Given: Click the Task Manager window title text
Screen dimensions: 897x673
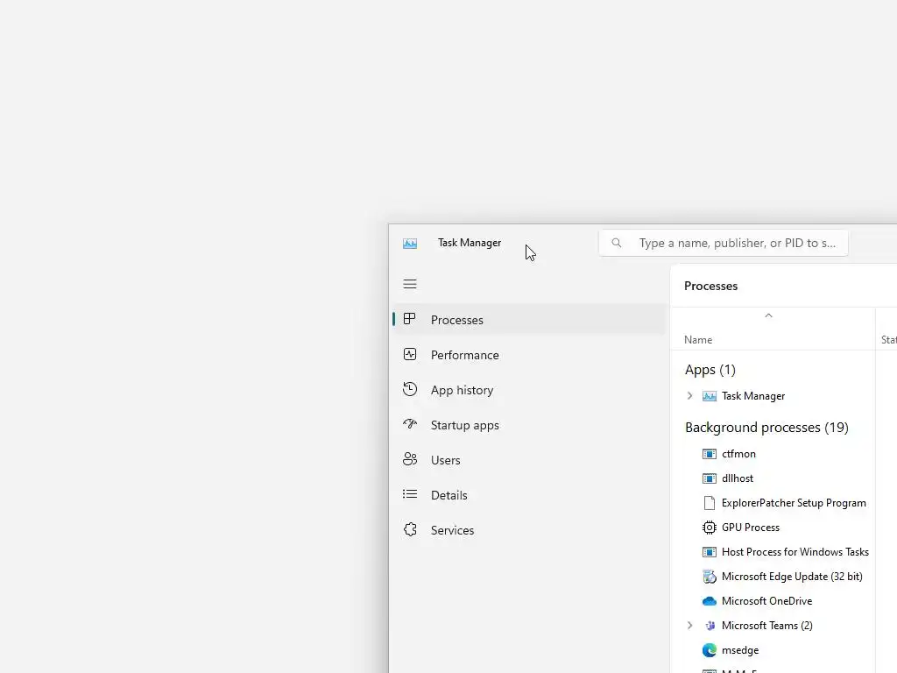Looking at the screenshot, I should (470, 243).
